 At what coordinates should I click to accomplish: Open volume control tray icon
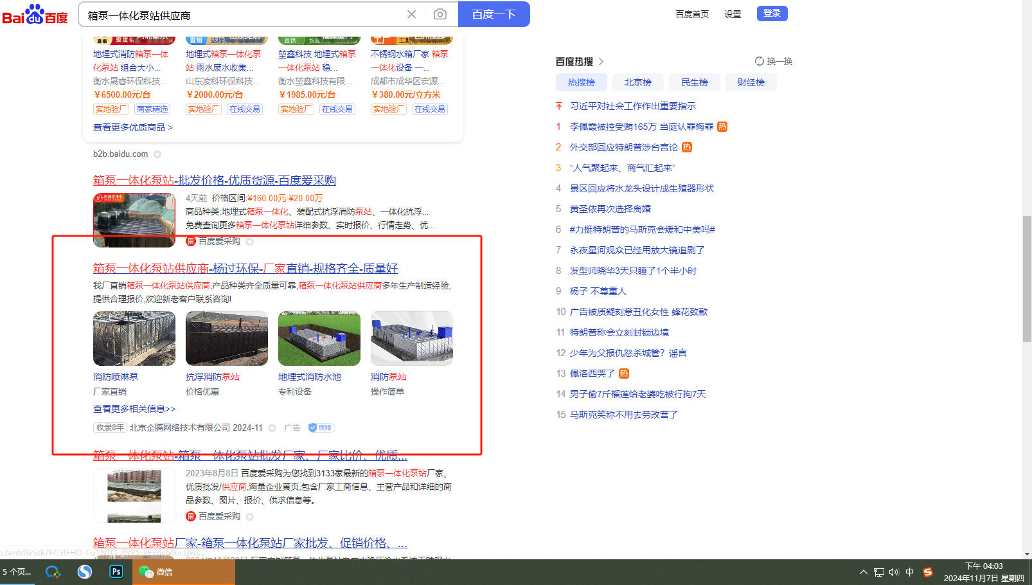coord(894,572)
